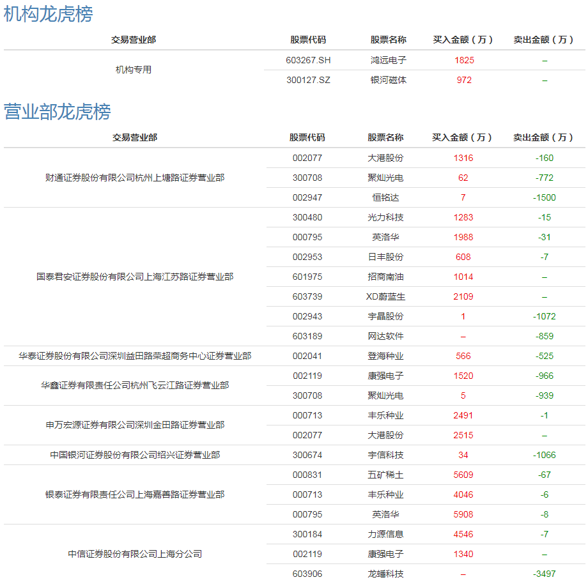Image resolution: width=588 pixels, height=582 pixels.
Task: Click the 华泰证券 深圳益田路 branch name
Action: pos(134,356)
